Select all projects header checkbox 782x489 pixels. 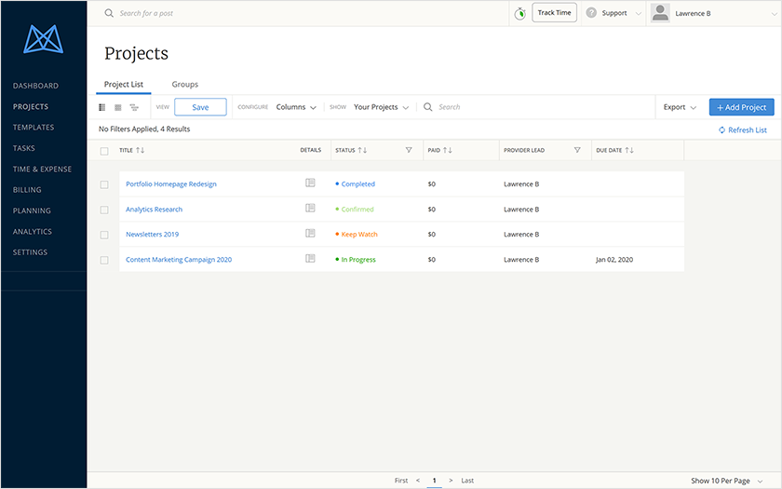(104, 151)
